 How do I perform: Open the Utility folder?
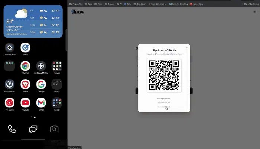click(57, 85)
